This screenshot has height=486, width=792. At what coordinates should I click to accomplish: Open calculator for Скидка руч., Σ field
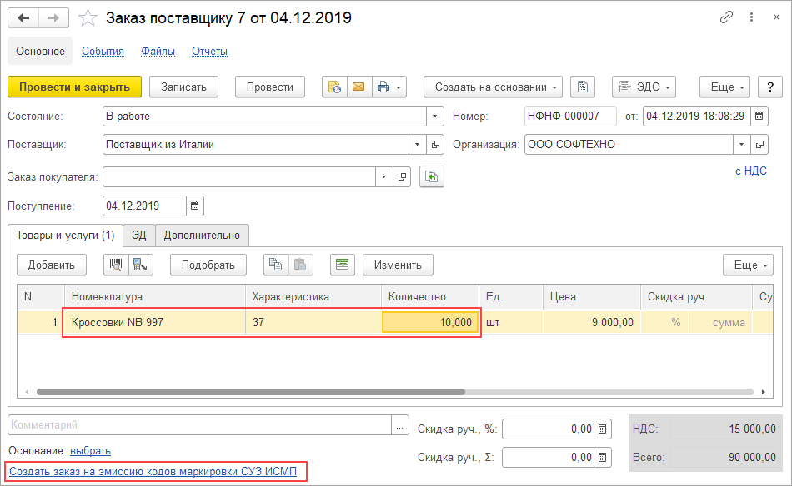click(602, 457)
